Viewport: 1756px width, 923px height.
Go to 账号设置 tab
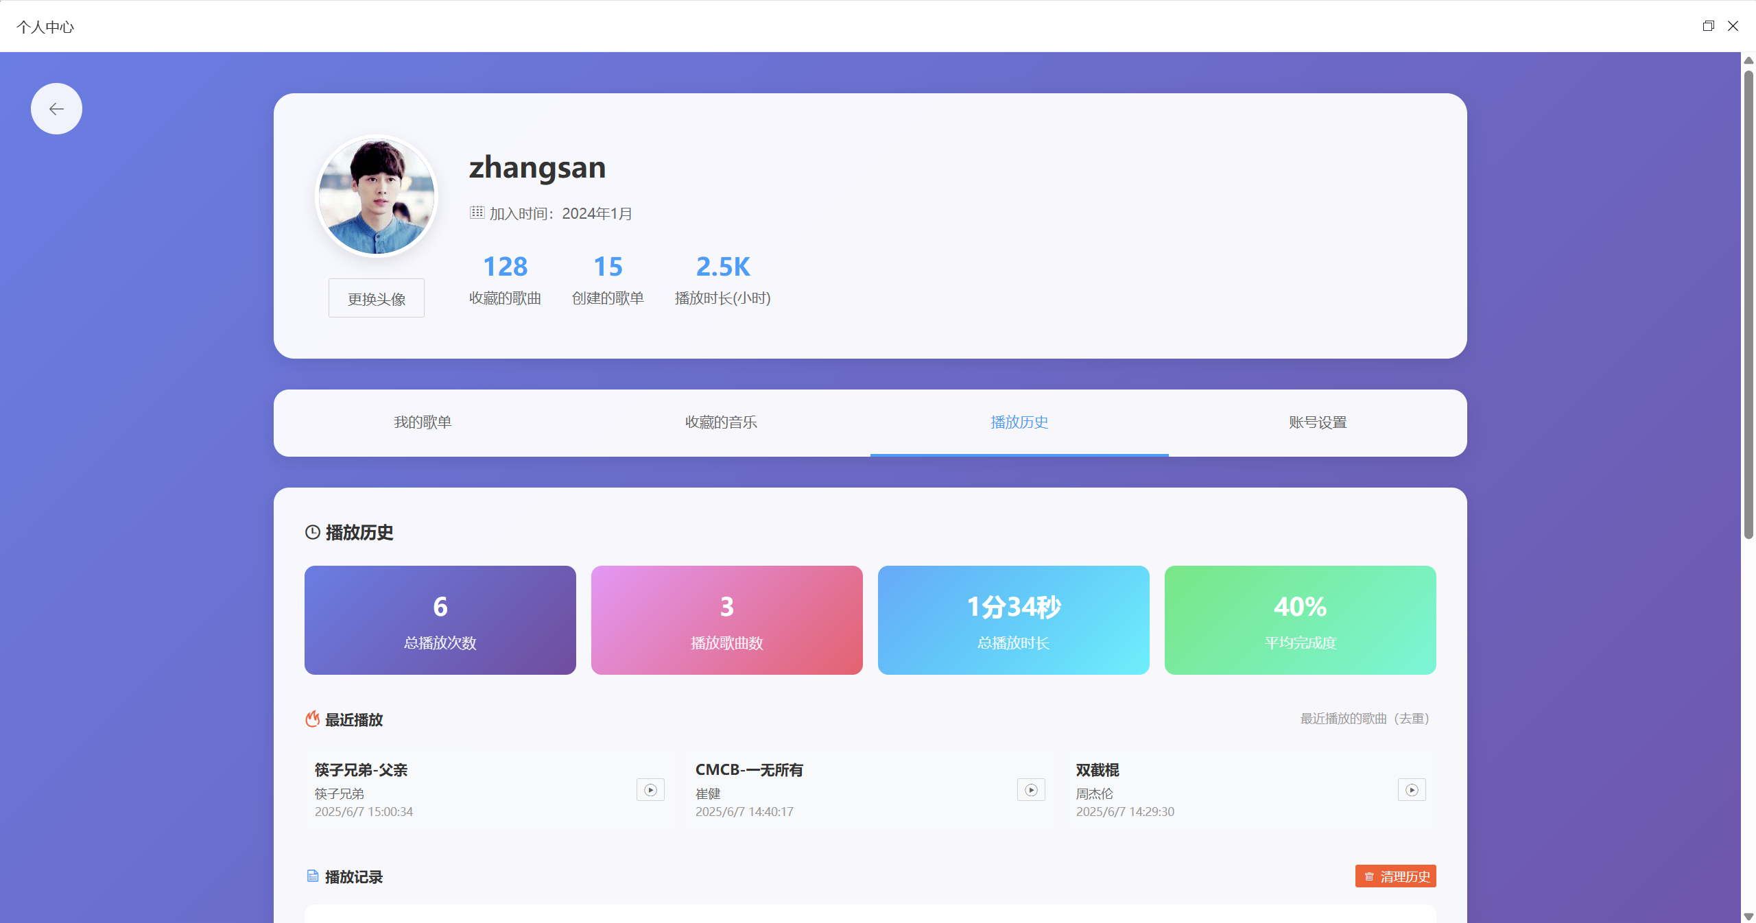(x=1318, y=422)
